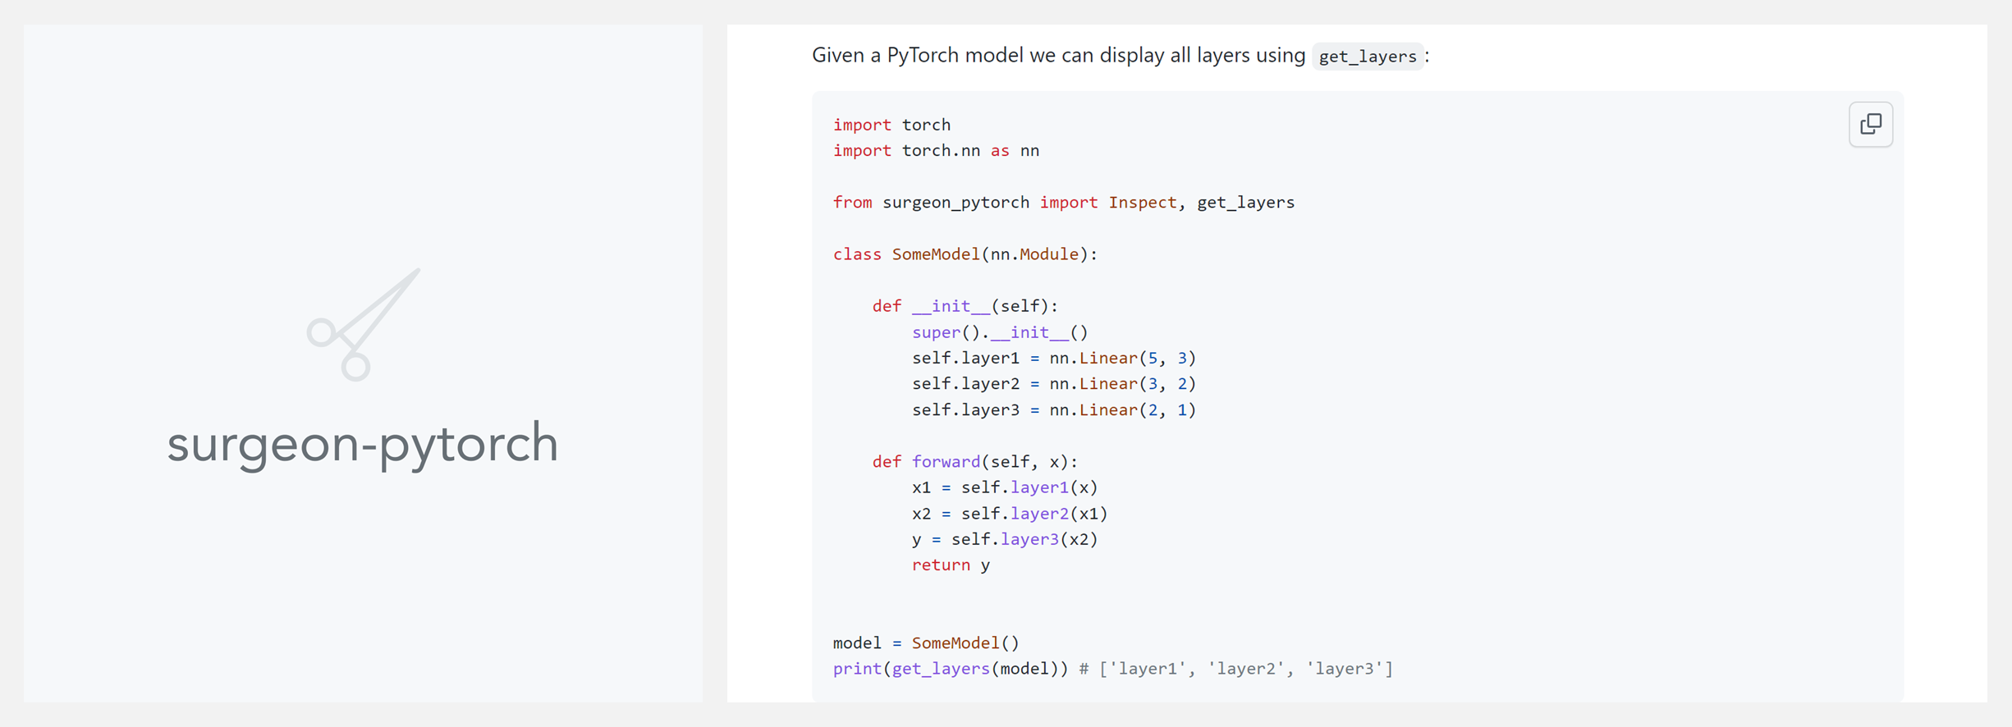Screen dimensions: 2012x727
Task: Click the copy code button
Action: (x=1870, y=125)
